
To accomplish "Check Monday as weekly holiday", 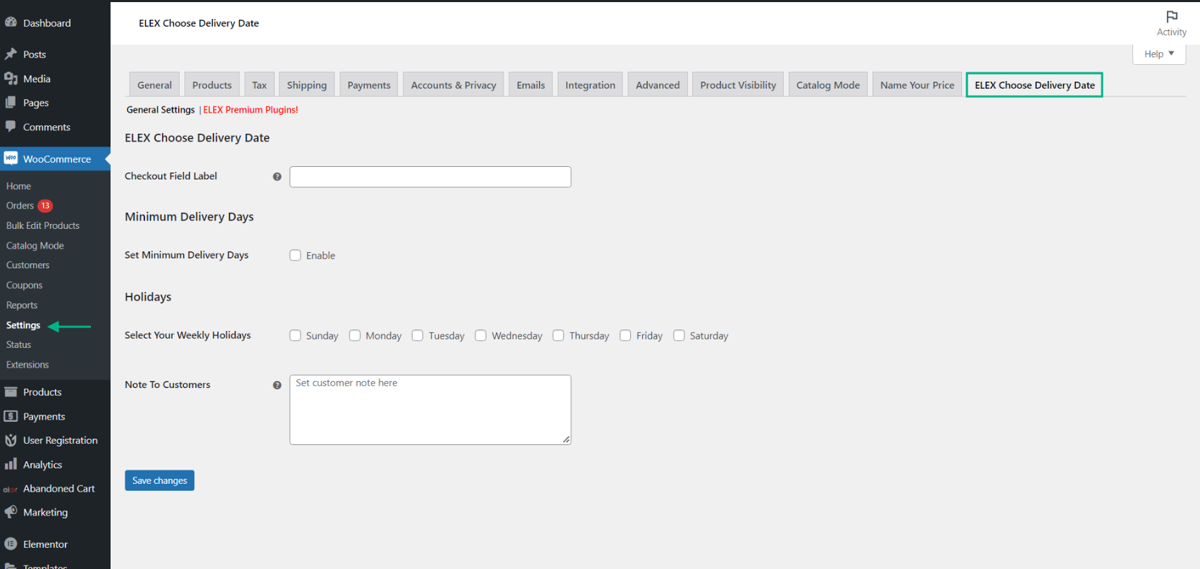I will (355, 336).
